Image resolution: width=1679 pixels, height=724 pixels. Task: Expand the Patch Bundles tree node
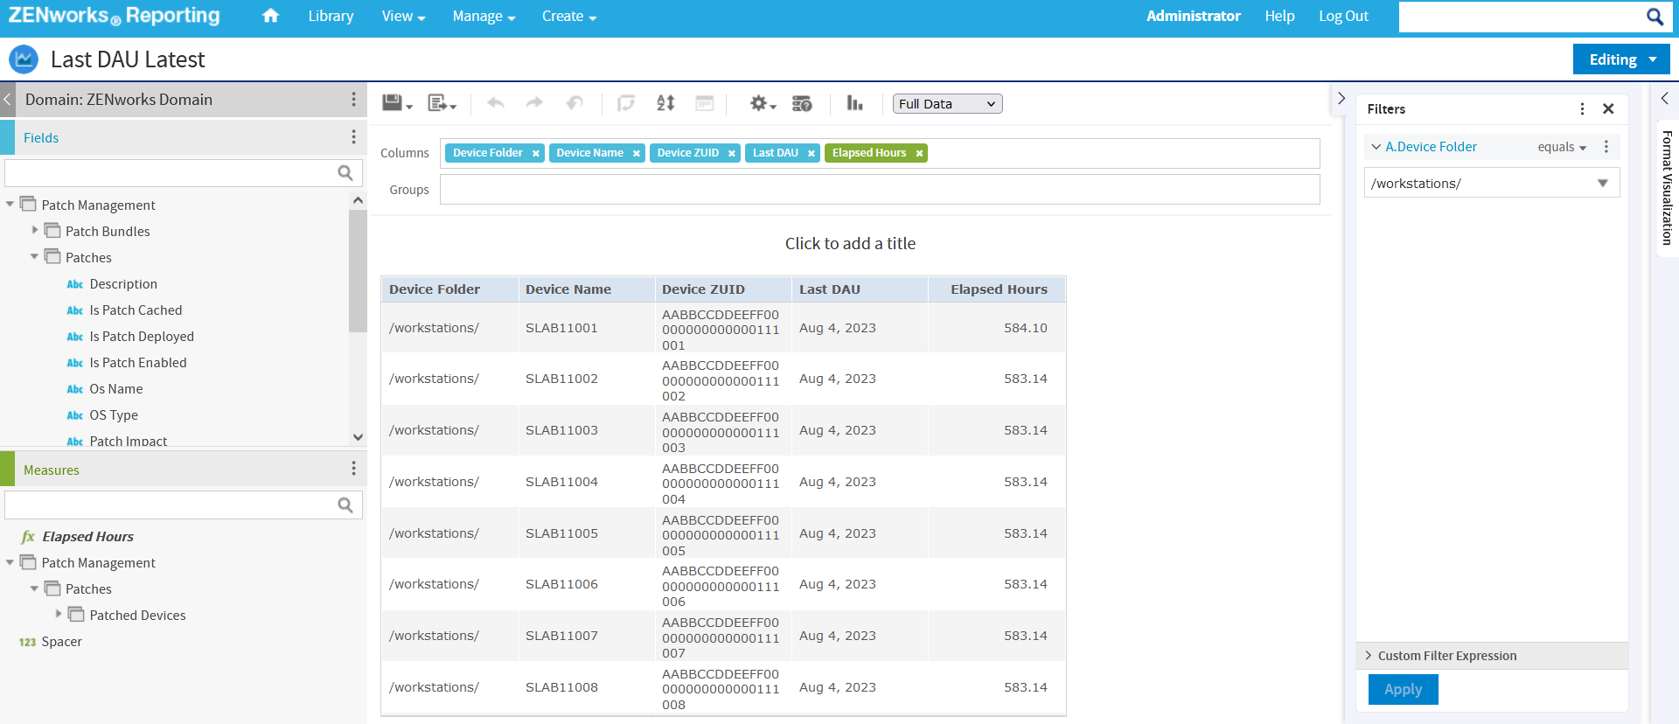click(x=35, y=231)
